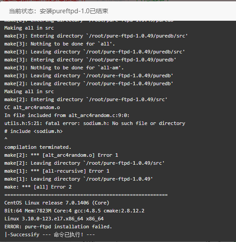This screenshot has height=242, width=236.
Task: Click the fatal error sodium.h log line
Action: tap(95, 123)
